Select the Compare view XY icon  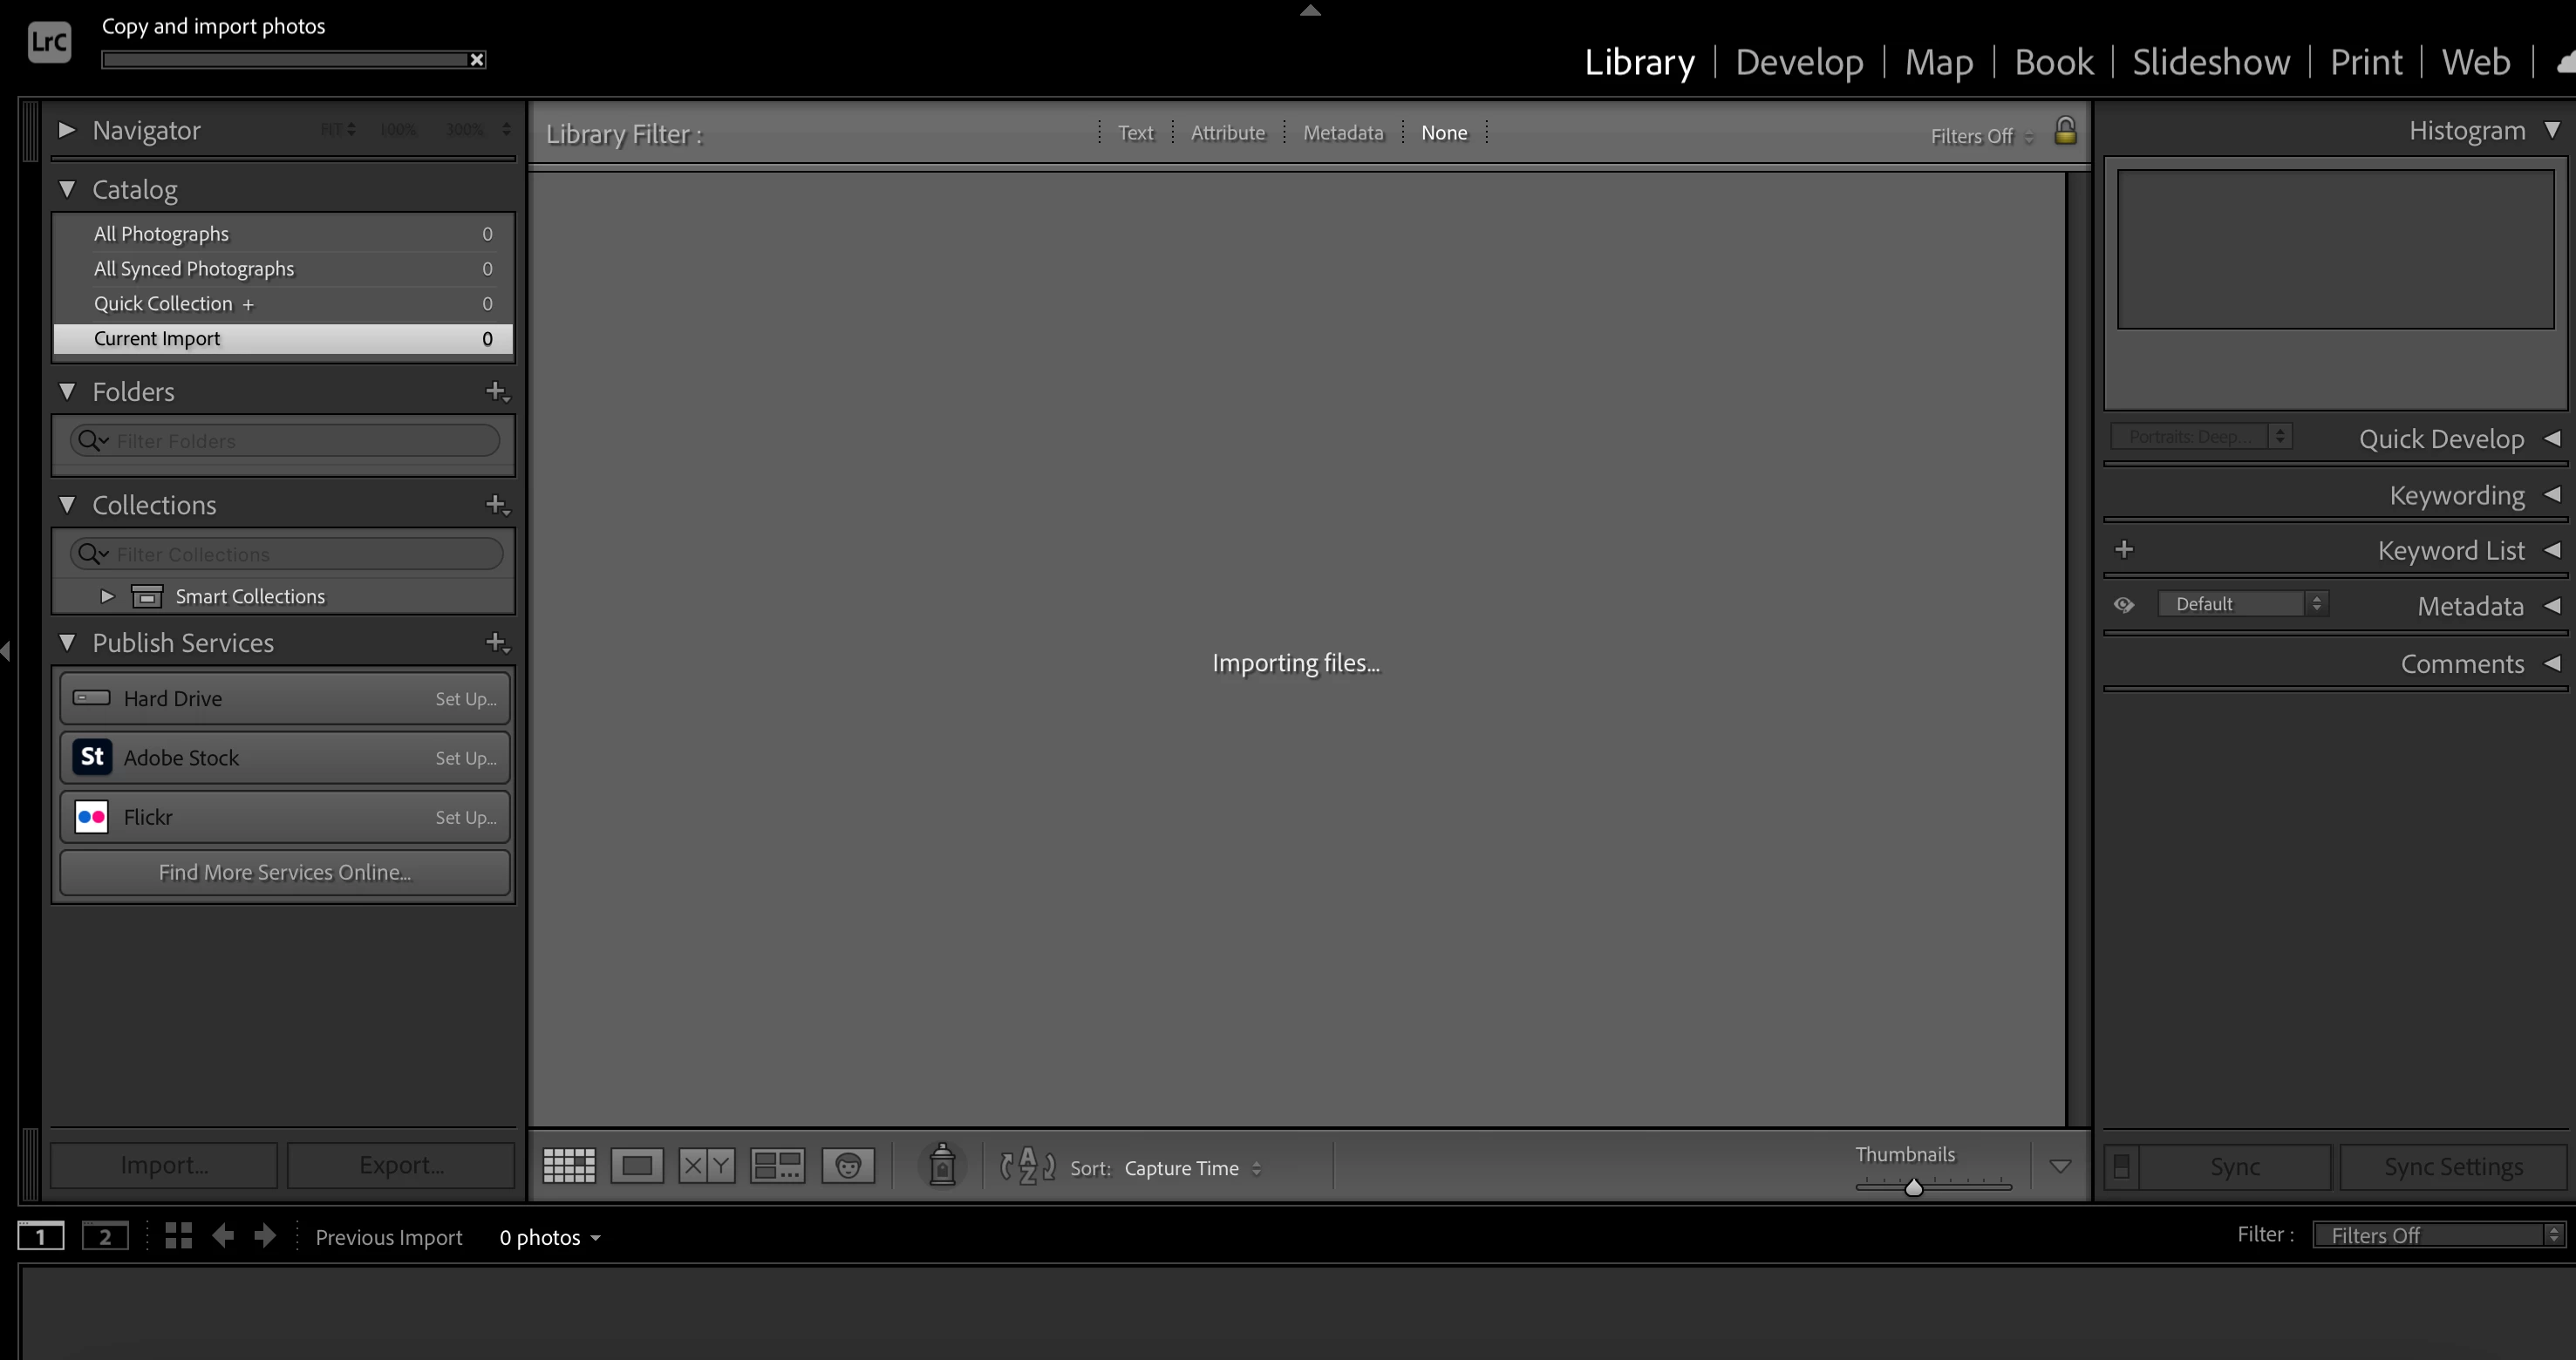click(706, 1166)
